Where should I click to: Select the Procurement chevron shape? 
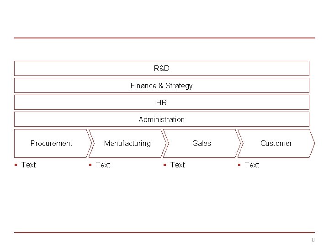[x=51, y=143]
